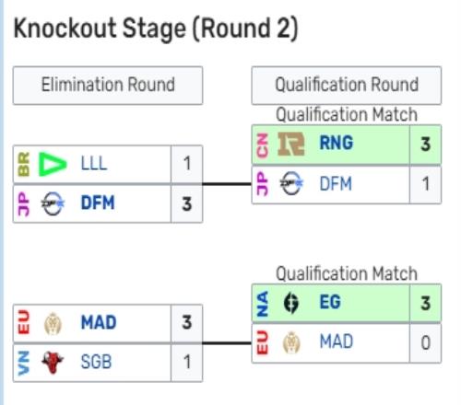Click MAD logo in Qualification Match

pyautogui.click(x=291, y=342)
